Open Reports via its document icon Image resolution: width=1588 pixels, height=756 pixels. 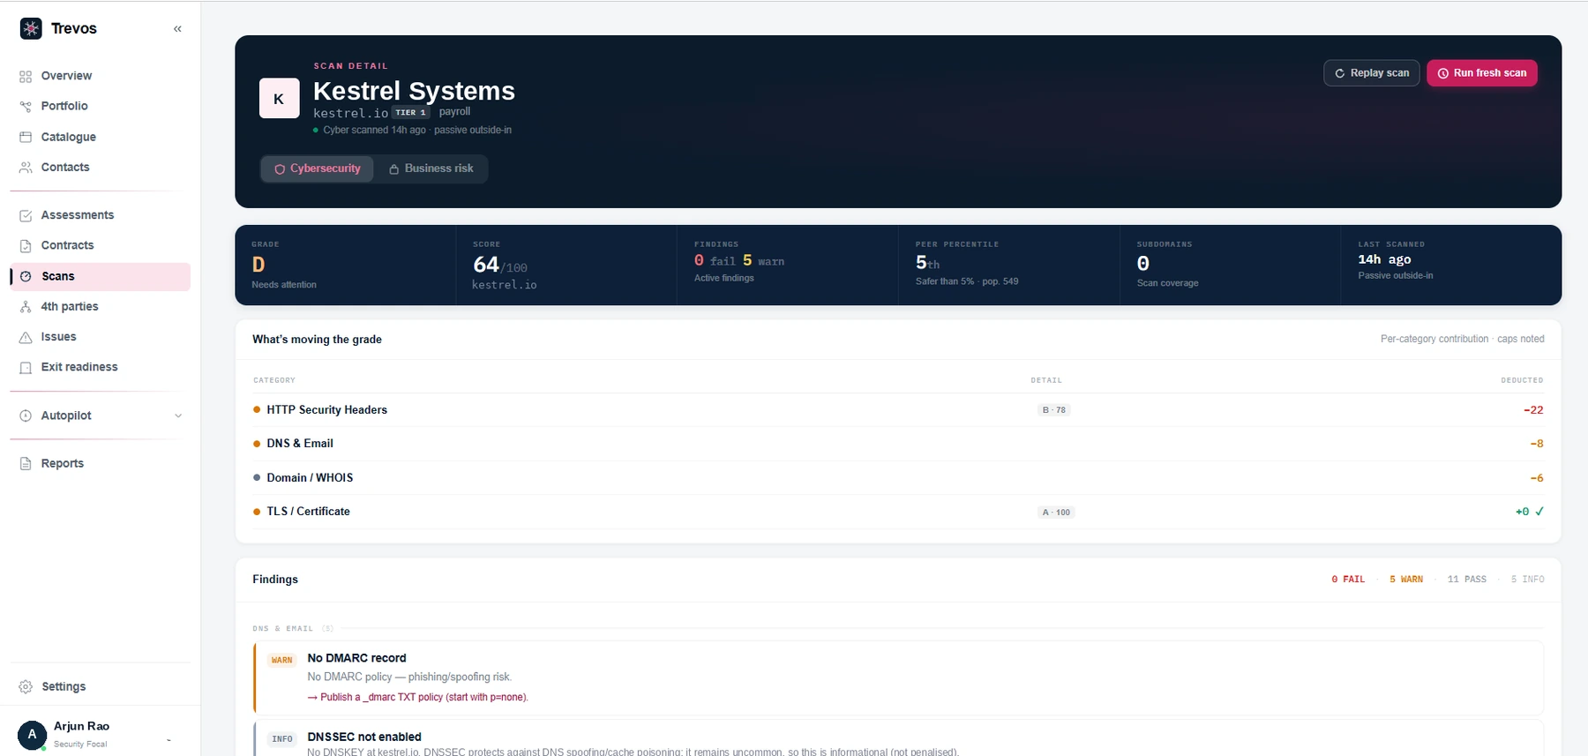pyautogui.click(x=26, y=464)
